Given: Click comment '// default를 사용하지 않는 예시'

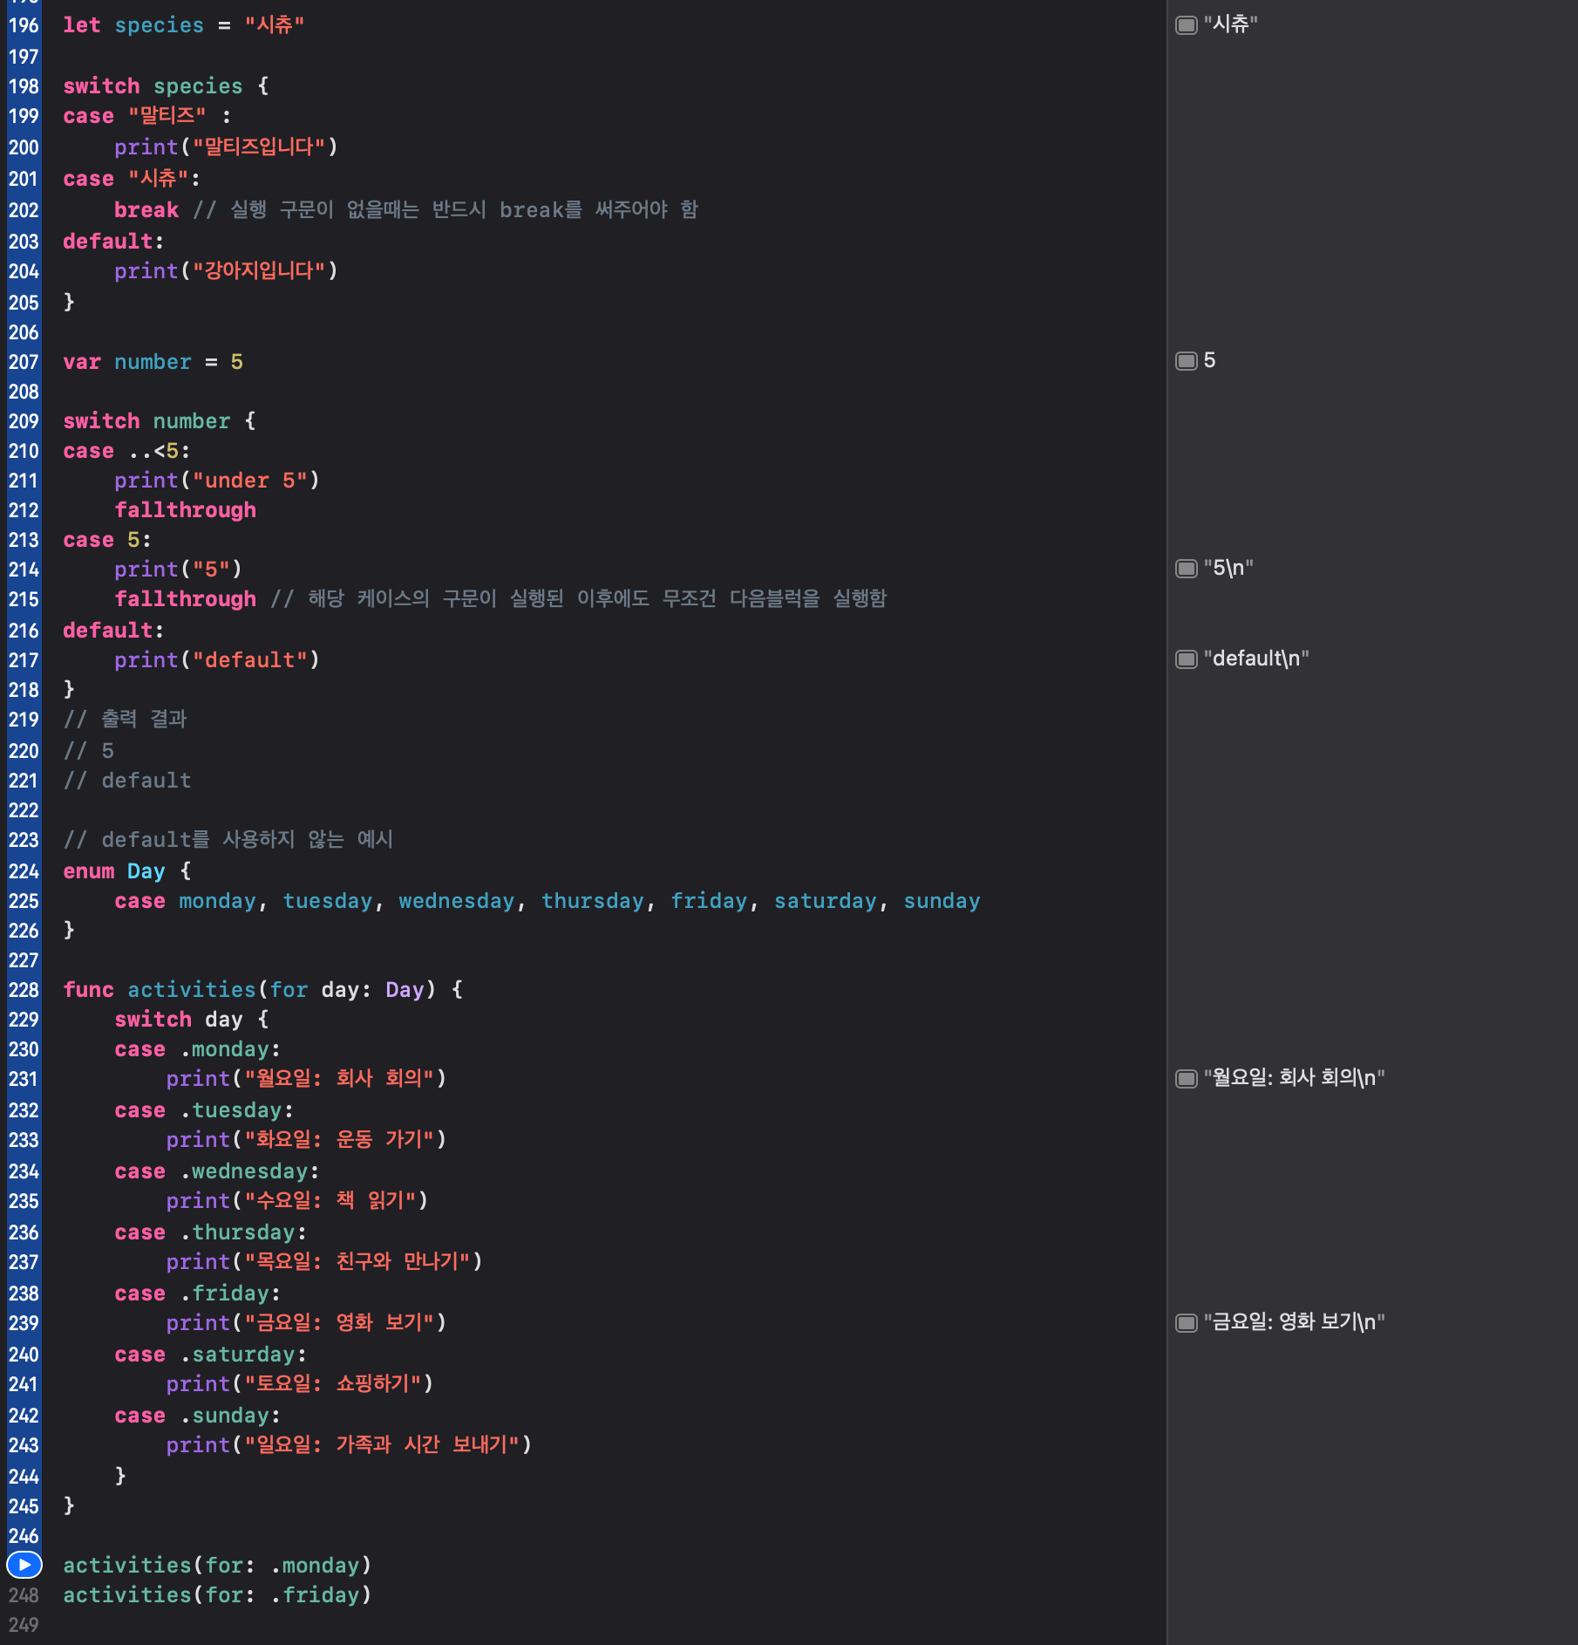Looking at the screenshot, I should [x=228, y=840].
